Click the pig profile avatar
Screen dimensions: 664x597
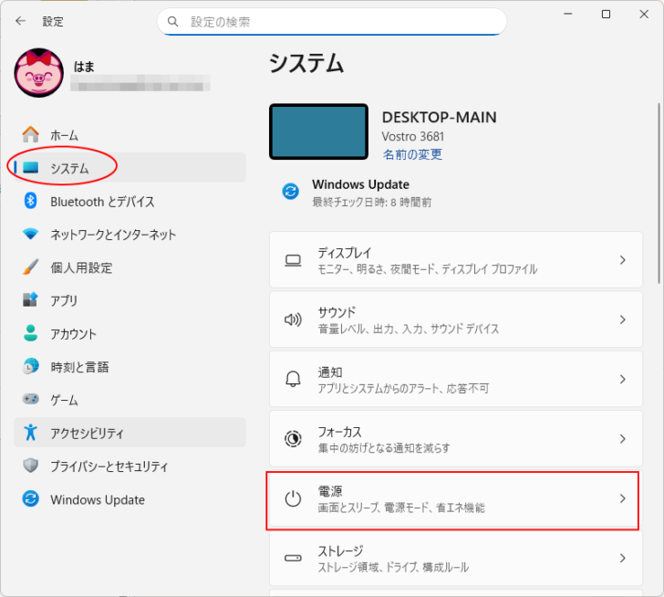(39, 73)
